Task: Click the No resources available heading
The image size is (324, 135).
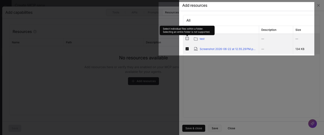Action: pyautogui.click(x=143, y=58)
